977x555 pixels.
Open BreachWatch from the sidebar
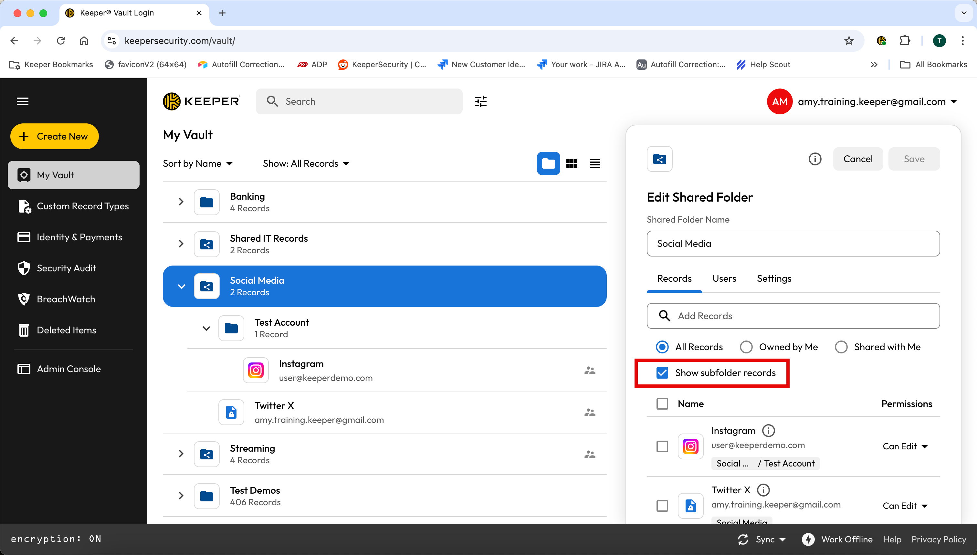(66, 299)
